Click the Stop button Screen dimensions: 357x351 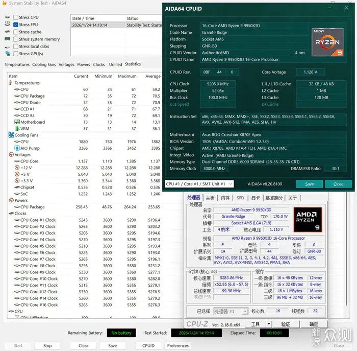[47, 345]
